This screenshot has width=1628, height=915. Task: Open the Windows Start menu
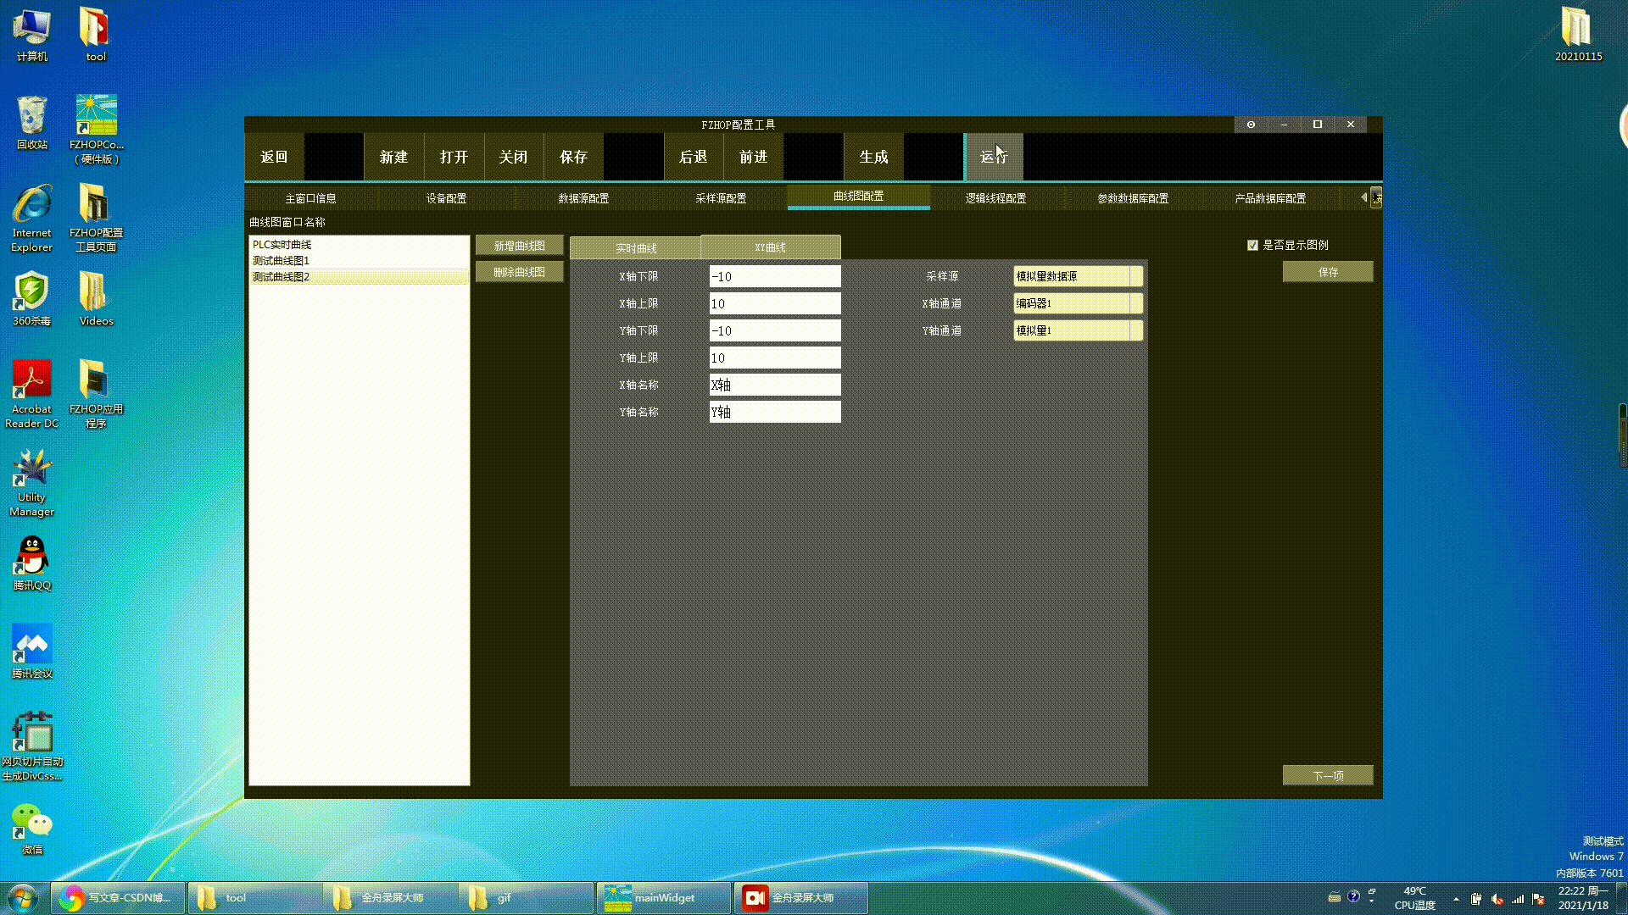click(x=23, y=898)
